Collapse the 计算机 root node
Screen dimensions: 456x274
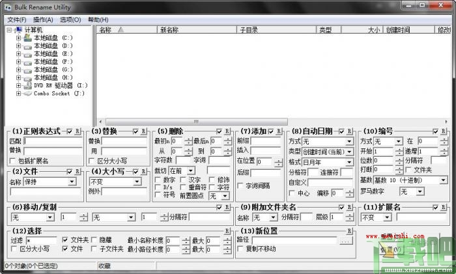[x=9, y=30]
